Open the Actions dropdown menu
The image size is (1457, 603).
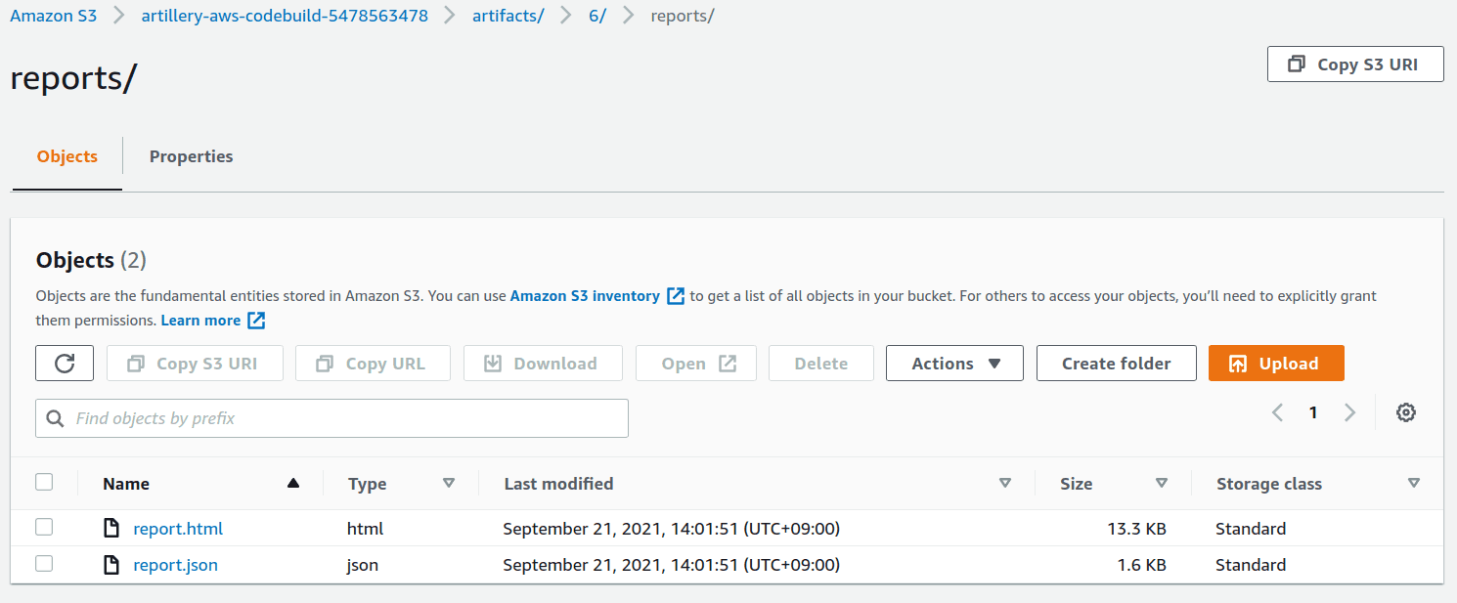click(954, 363)
